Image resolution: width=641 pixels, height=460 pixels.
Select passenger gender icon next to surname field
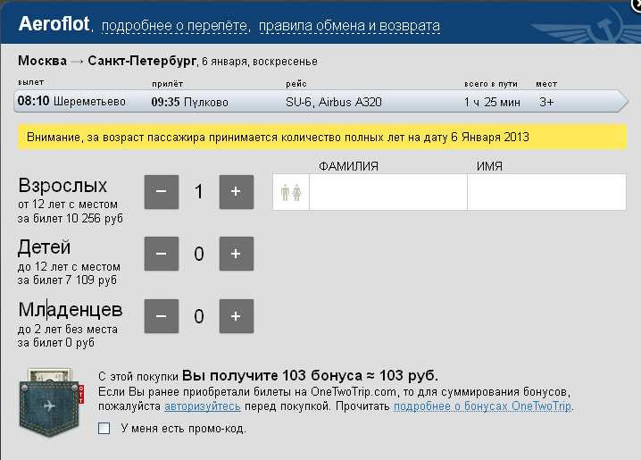tap(291, 192)
